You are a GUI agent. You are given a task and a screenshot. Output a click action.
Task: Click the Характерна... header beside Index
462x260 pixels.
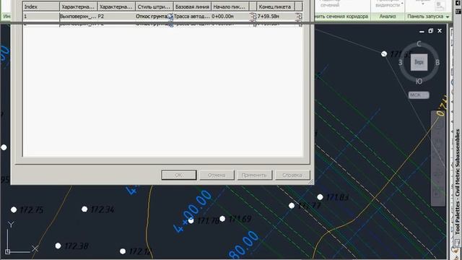(79, 6)
